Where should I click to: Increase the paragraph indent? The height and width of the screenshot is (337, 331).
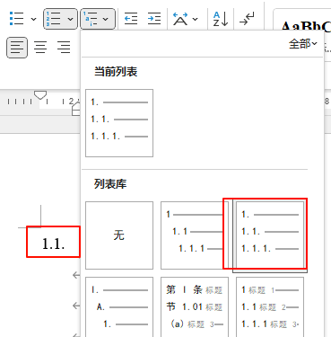pyautogui.click(x=154, y=19)
